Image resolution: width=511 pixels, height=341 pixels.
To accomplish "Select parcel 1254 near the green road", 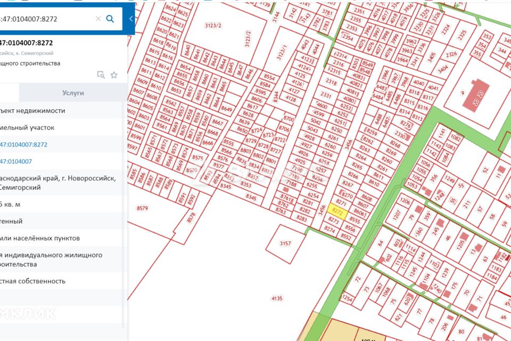I will (x=348, y=299).
